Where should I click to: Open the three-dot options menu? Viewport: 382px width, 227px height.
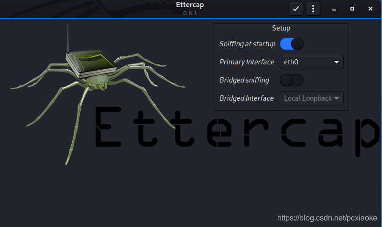(313, 9)
